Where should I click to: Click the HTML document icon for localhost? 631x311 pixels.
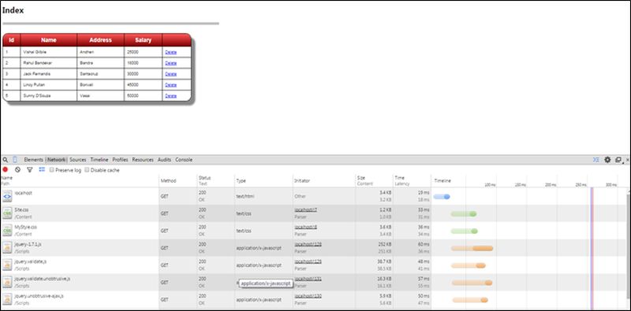7,197
